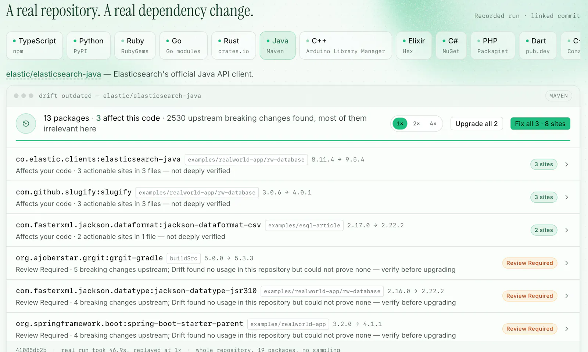Open the Go modules tab

pos(183,46)
